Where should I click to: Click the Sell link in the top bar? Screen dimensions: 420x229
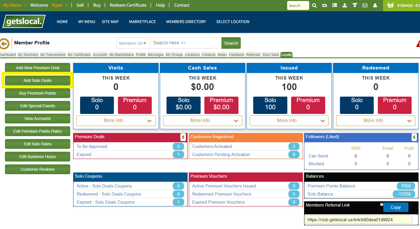click(x=80, y=5)
